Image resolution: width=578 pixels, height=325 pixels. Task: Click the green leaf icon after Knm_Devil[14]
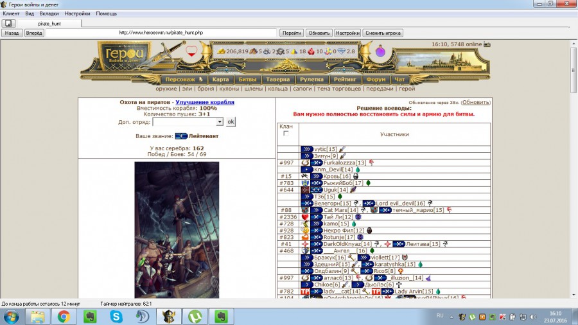click(357, 170)
